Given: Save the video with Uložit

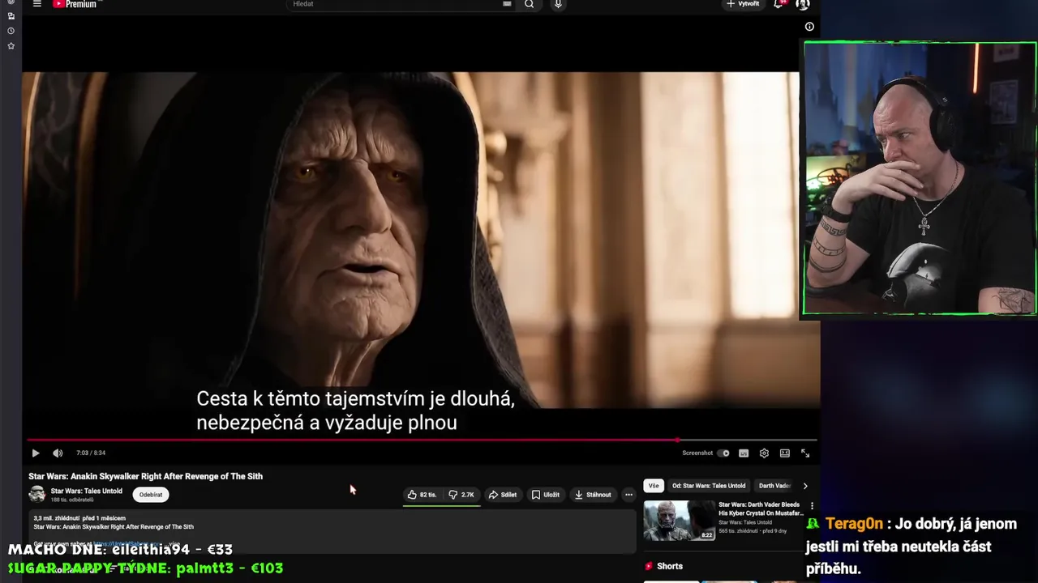Looking at the screenshot, I should point(546,495).
